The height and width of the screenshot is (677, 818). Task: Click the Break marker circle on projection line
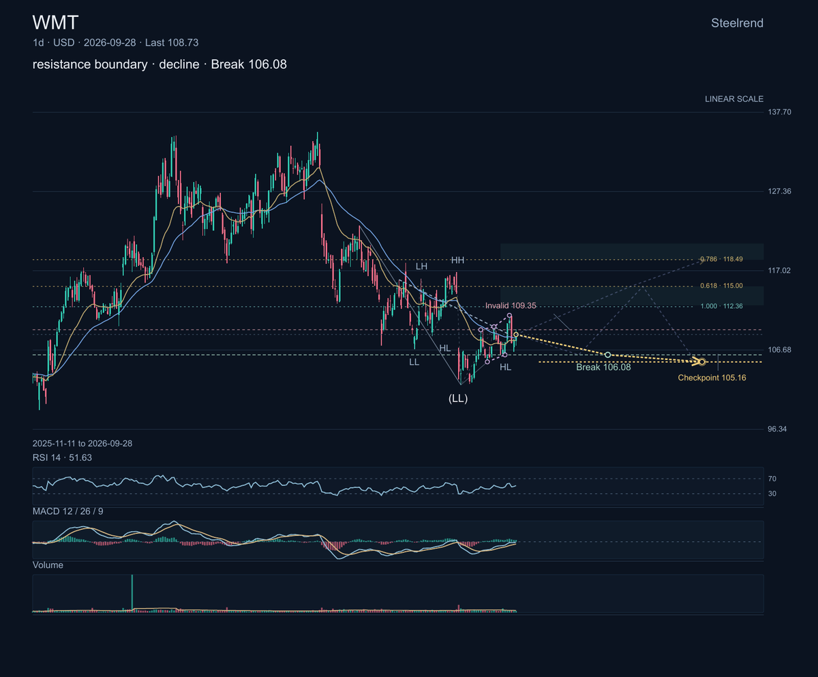pyautogui.click(x=607, y=355)
